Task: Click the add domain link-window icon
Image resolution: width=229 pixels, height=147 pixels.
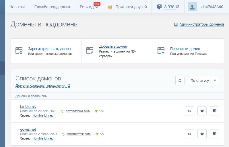Action: point(90,51)
